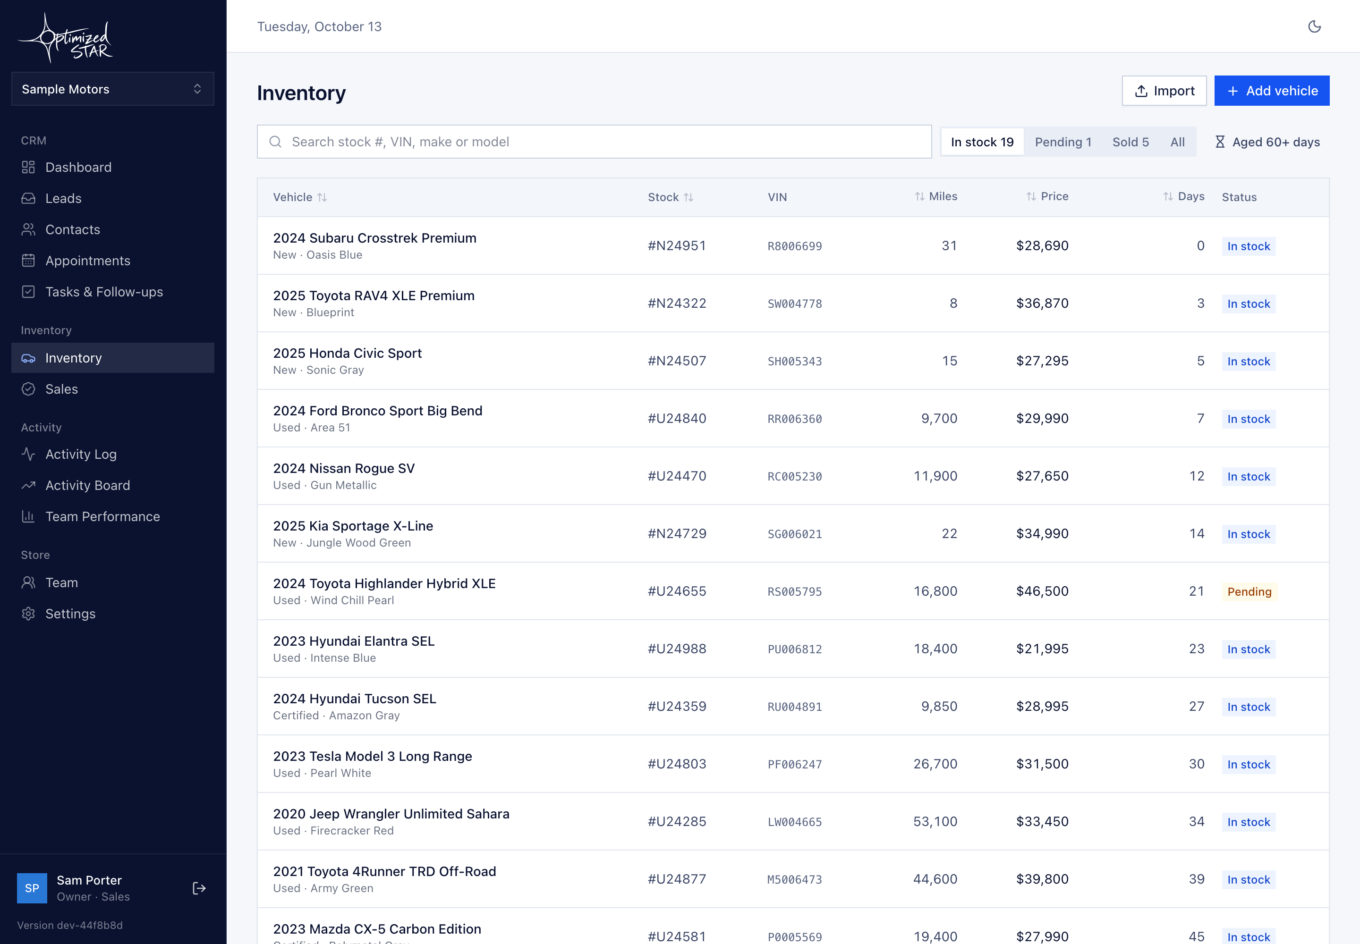Viewport: 1360px width, 944px height.
Task: Click Add vehicle
Action: [x=1272, y=91]
